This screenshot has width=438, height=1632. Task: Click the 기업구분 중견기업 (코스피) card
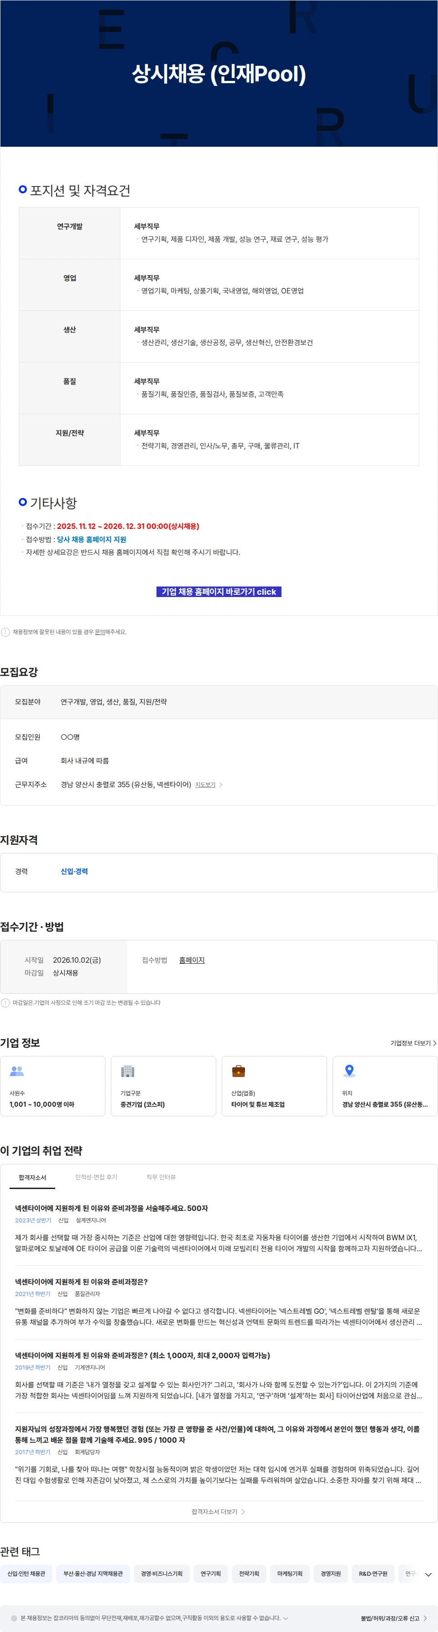[x=163, y=1086]
